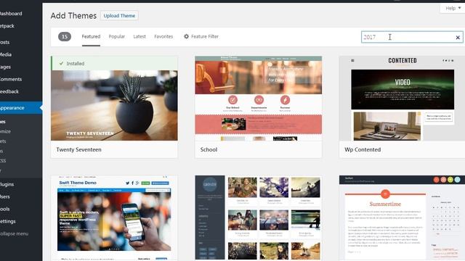Open Posts in the sidebar
Viewport: 465px width, 261px height.
pos(5,42)
